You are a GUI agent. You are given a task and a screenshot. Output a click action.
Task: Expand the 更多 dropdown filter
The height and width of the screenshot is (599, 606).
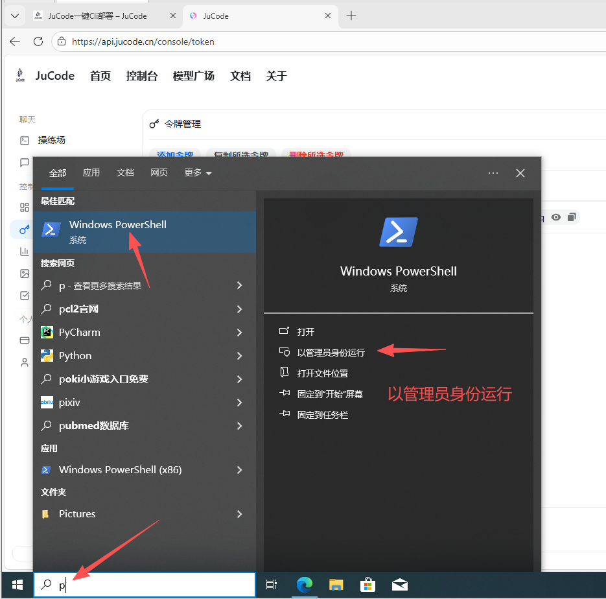(198, 172)
